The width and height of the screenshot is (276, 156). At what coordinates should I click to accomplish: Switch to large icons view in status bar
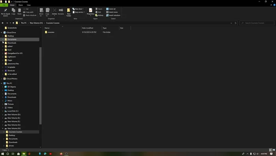pos(274,150)
